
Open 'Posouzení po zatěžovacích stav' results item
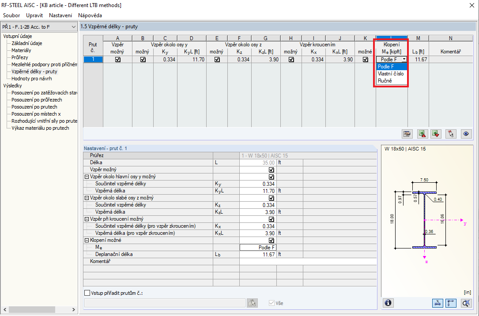tap(44, 93)
